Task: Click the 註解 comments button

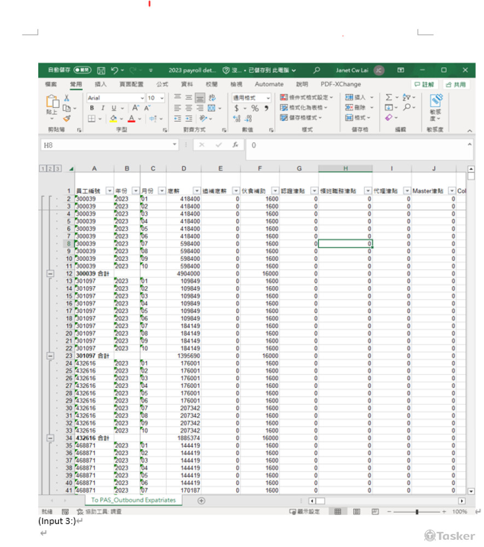Action: (424, 85)
